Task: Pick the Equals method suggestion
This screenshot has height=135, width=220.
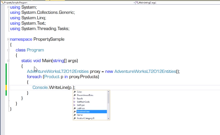Action: click(80, 99)
